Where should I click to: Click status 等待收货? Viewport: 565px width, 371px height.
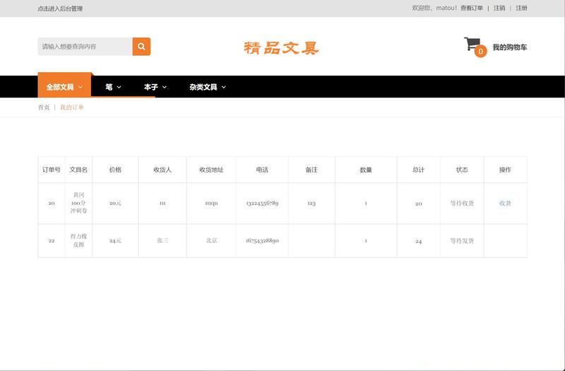click(x=462, y=204)
